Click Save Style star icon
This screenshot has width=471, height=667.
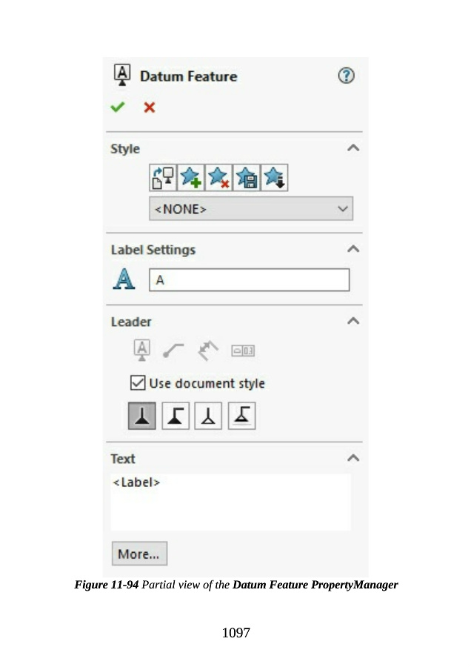click(246, 177)
